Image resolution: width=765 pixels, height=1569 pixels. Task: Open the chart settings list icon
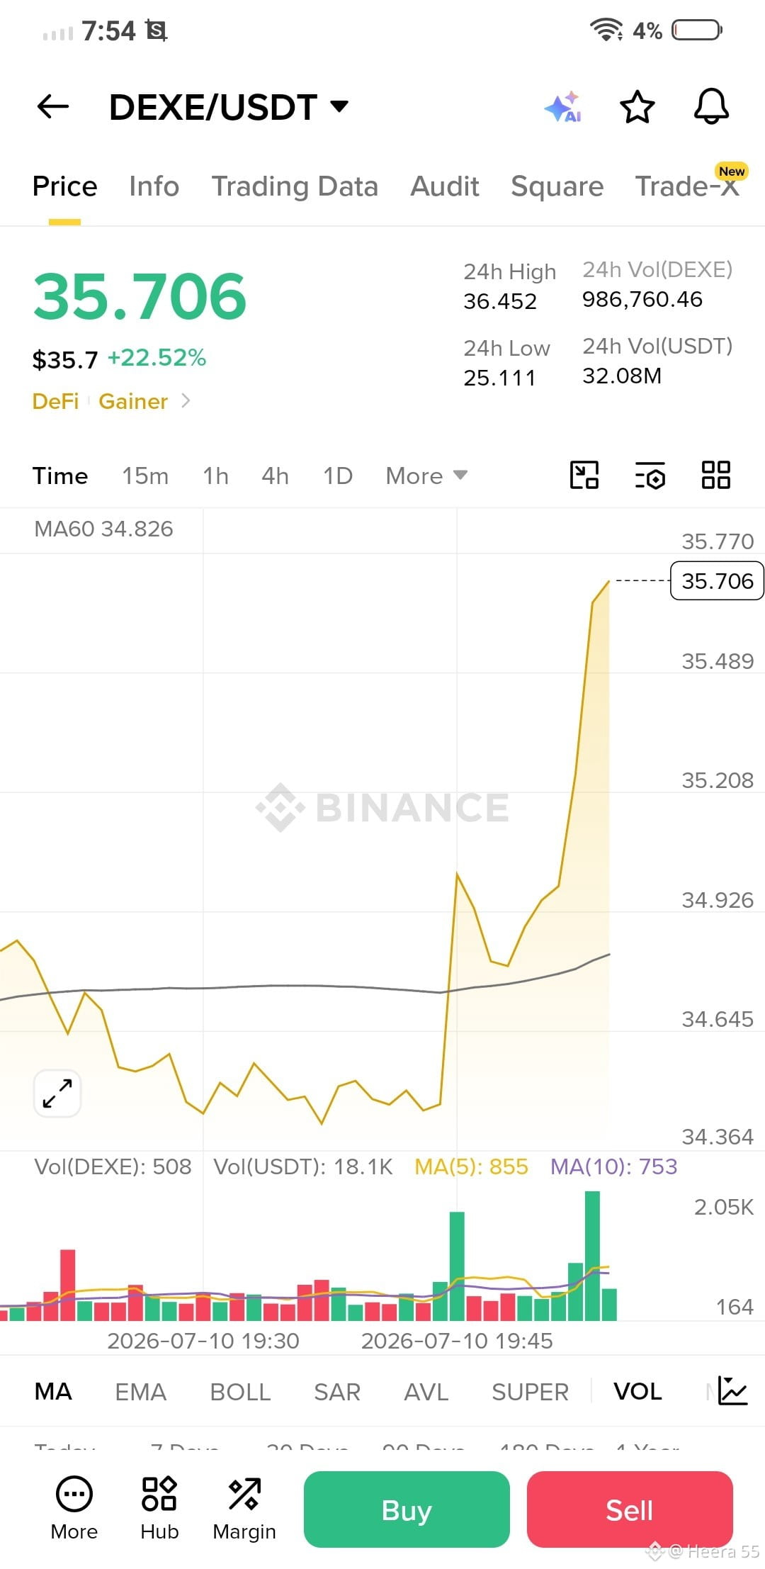click(650, 476)
